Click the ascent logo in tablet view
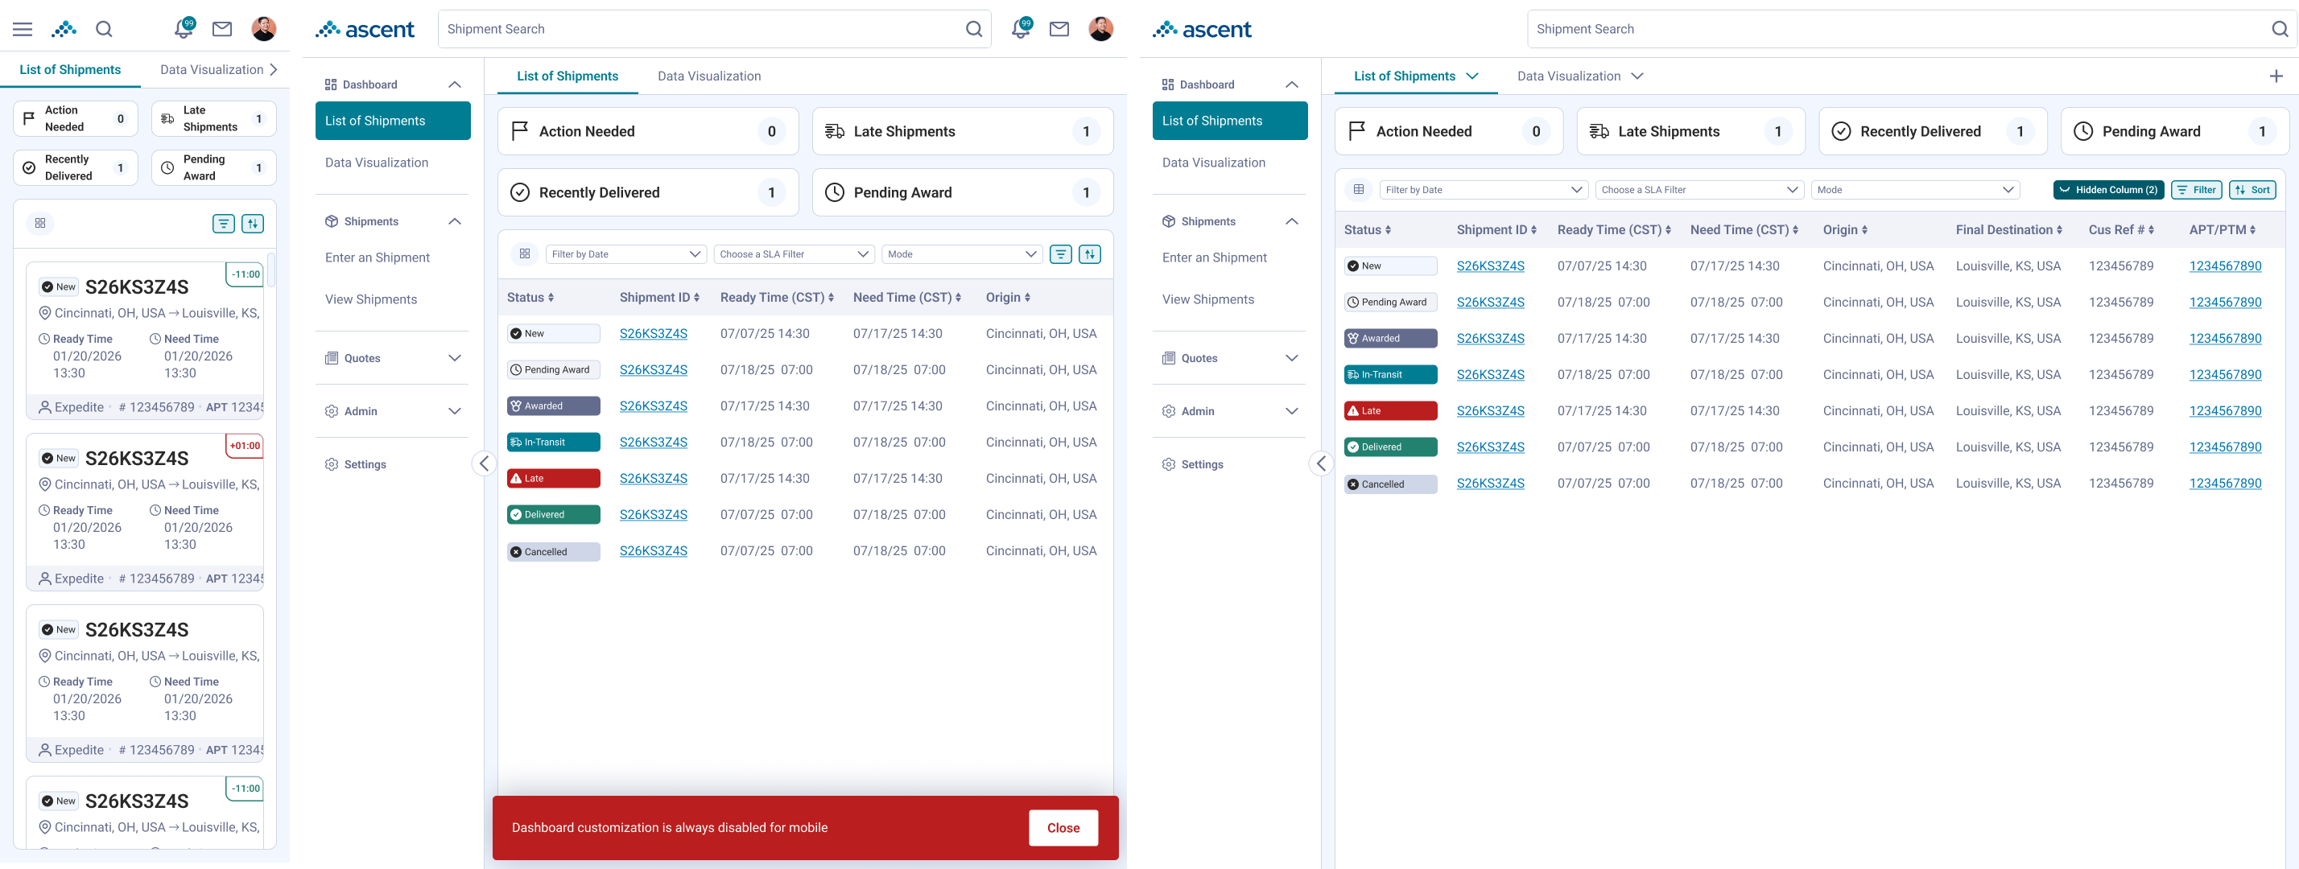This screenshot has width=2299, height=869. (x=364, y=30)
